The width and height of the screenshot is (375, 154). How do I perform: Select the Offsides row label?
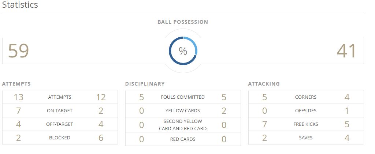[x=306, y=111]
